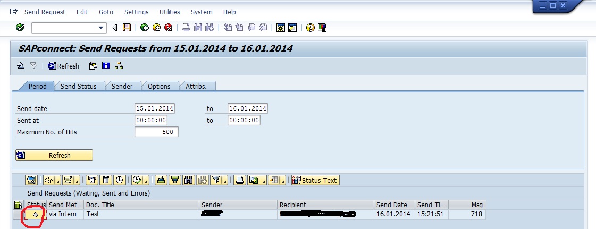Click the green checkmark Enter icon

pos(20,27)
